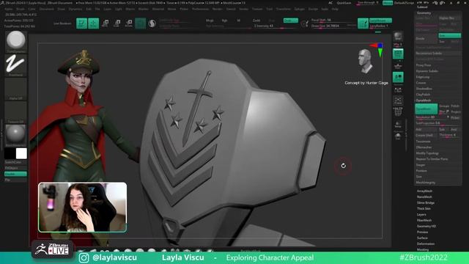
Task: Open the Document menu
Action: (47, 9)
